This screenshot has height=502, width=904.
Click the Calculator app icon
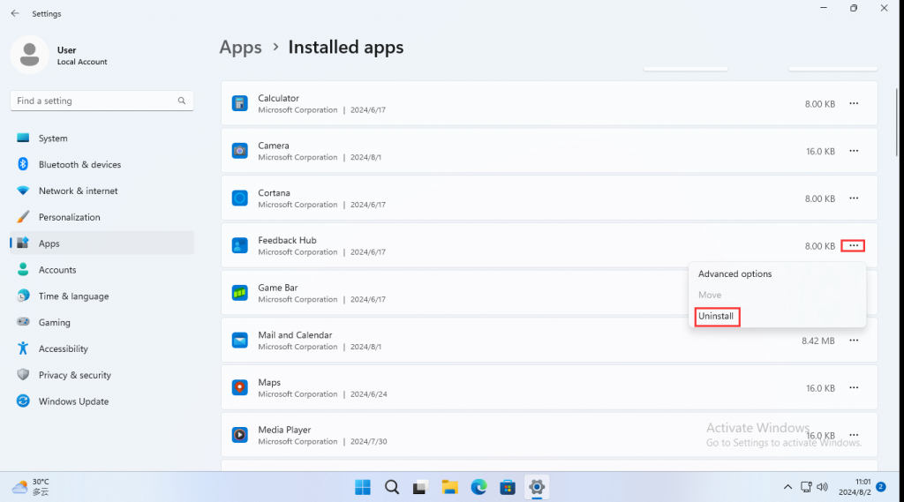pyautogui.click(x=240, y=104)
